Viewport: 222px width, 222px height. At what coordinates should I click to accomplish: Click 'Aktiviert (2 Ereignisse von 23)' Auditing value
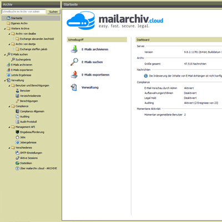(x=201, y=103)
